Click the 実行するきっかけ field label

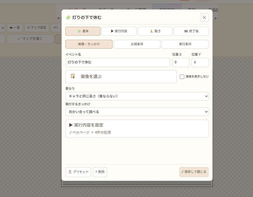click(78, 104)
